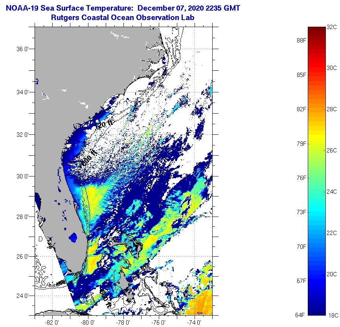This screenshot has height=327, width=340.
Task: Click the 32 0' latitude label
Action: tap(22, 135)
